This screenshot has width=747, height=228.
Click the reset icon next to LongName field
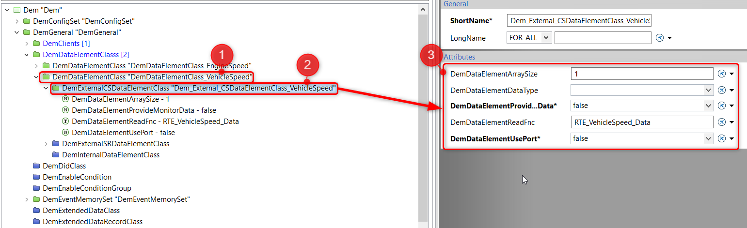pyautogui.click(x=659, y=38)
